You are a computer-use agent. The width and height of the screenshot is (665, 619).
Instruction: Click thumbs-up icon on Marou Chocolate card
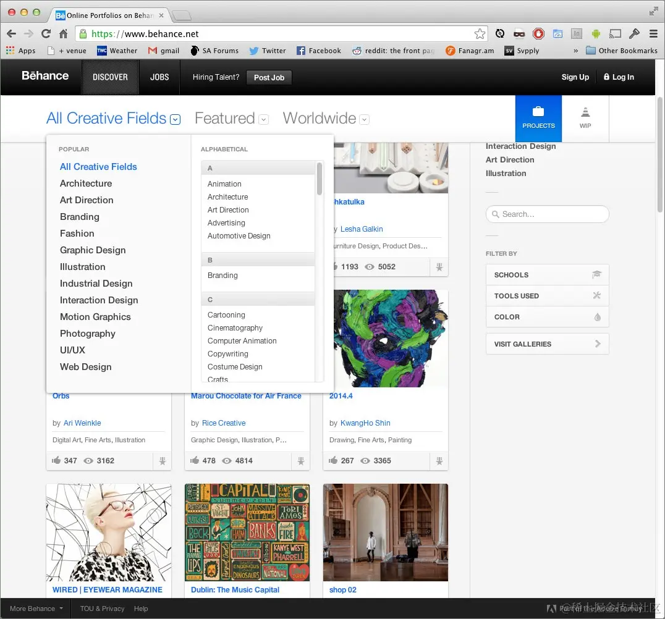coord(195,460)
